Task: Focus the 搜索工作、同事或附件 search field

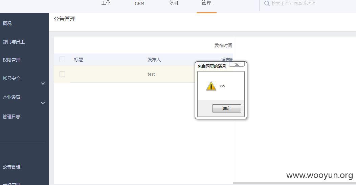Action: (x=293, y=3)
